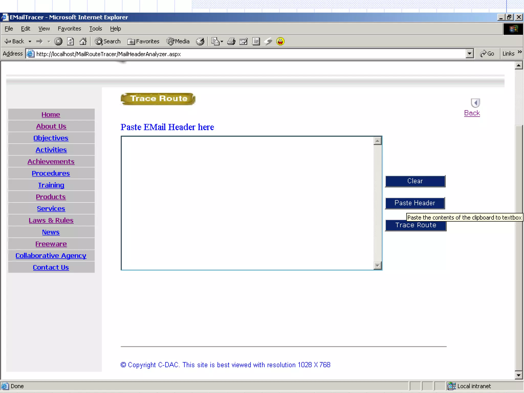Open the Media toolbar button

(x=178, y=41)
